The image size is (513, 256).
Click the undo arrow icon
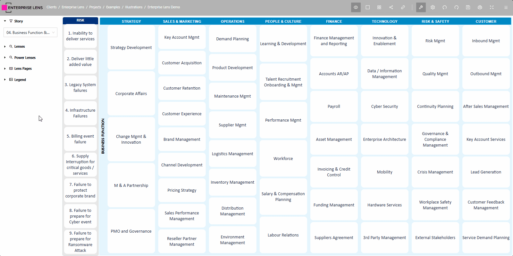(445, 7)
